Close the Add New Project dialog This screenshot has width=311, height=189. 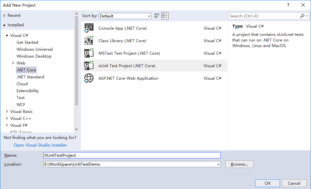coord(303,5)
